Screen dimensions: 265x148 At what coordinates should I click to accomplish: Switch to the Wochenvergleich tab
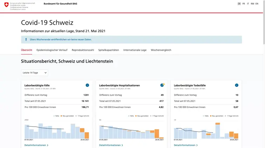(161, 50)
